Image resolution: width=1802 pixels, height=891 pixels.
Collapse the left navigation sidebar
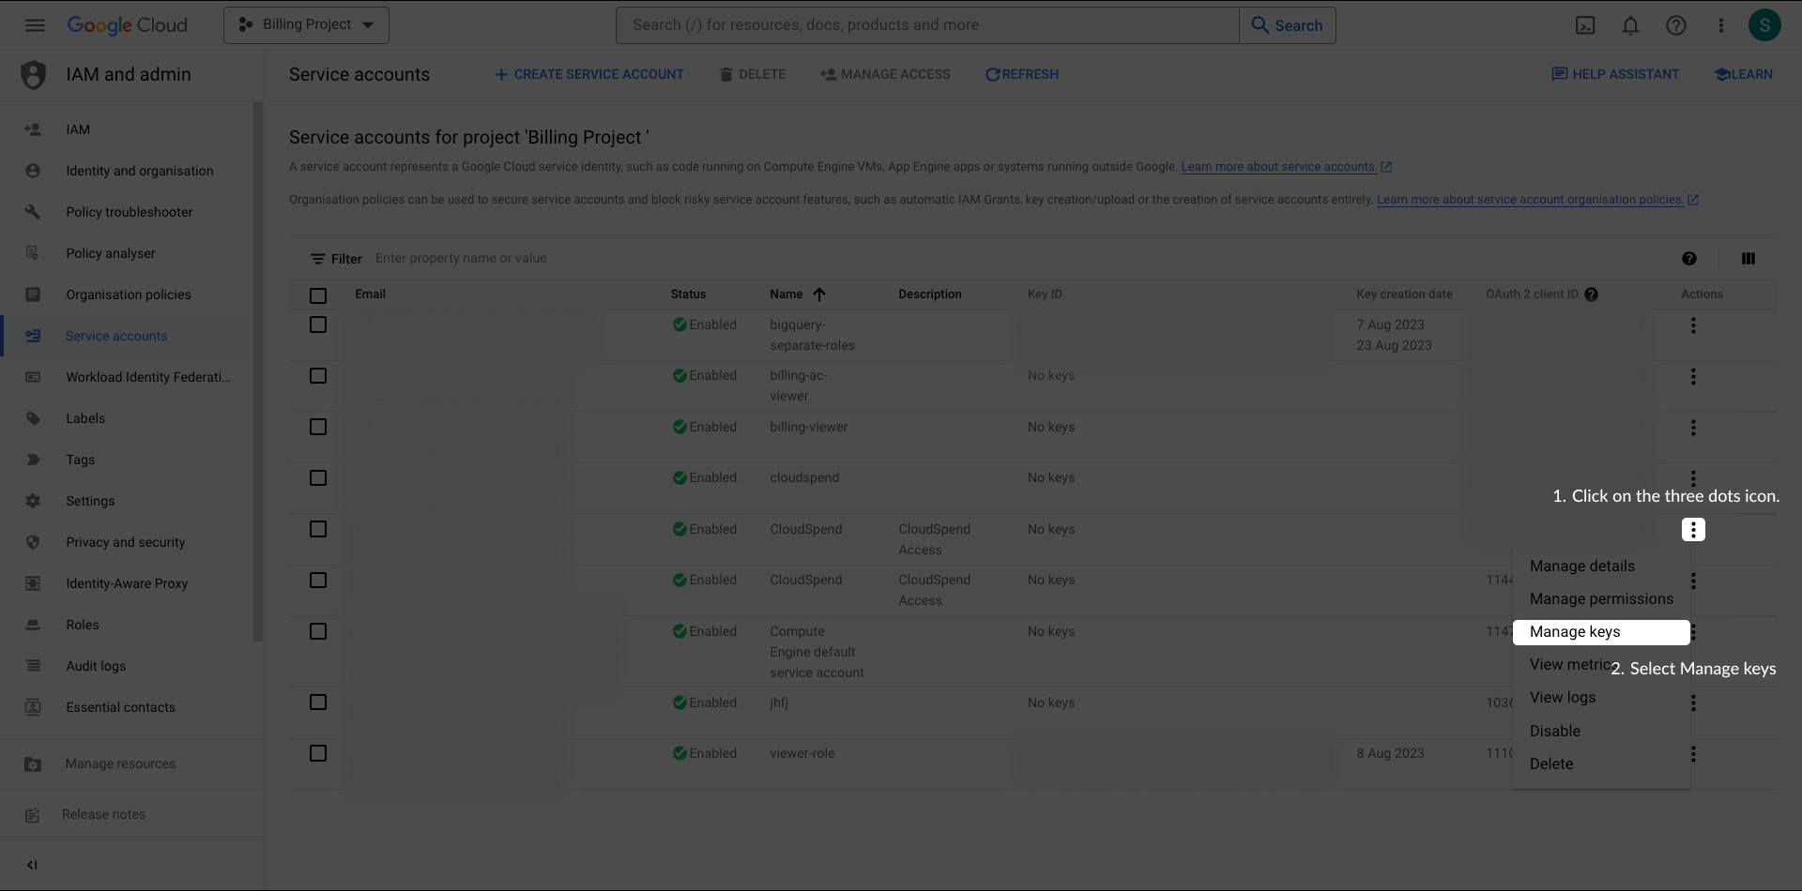pyautogui.click(x=33, y=865)
